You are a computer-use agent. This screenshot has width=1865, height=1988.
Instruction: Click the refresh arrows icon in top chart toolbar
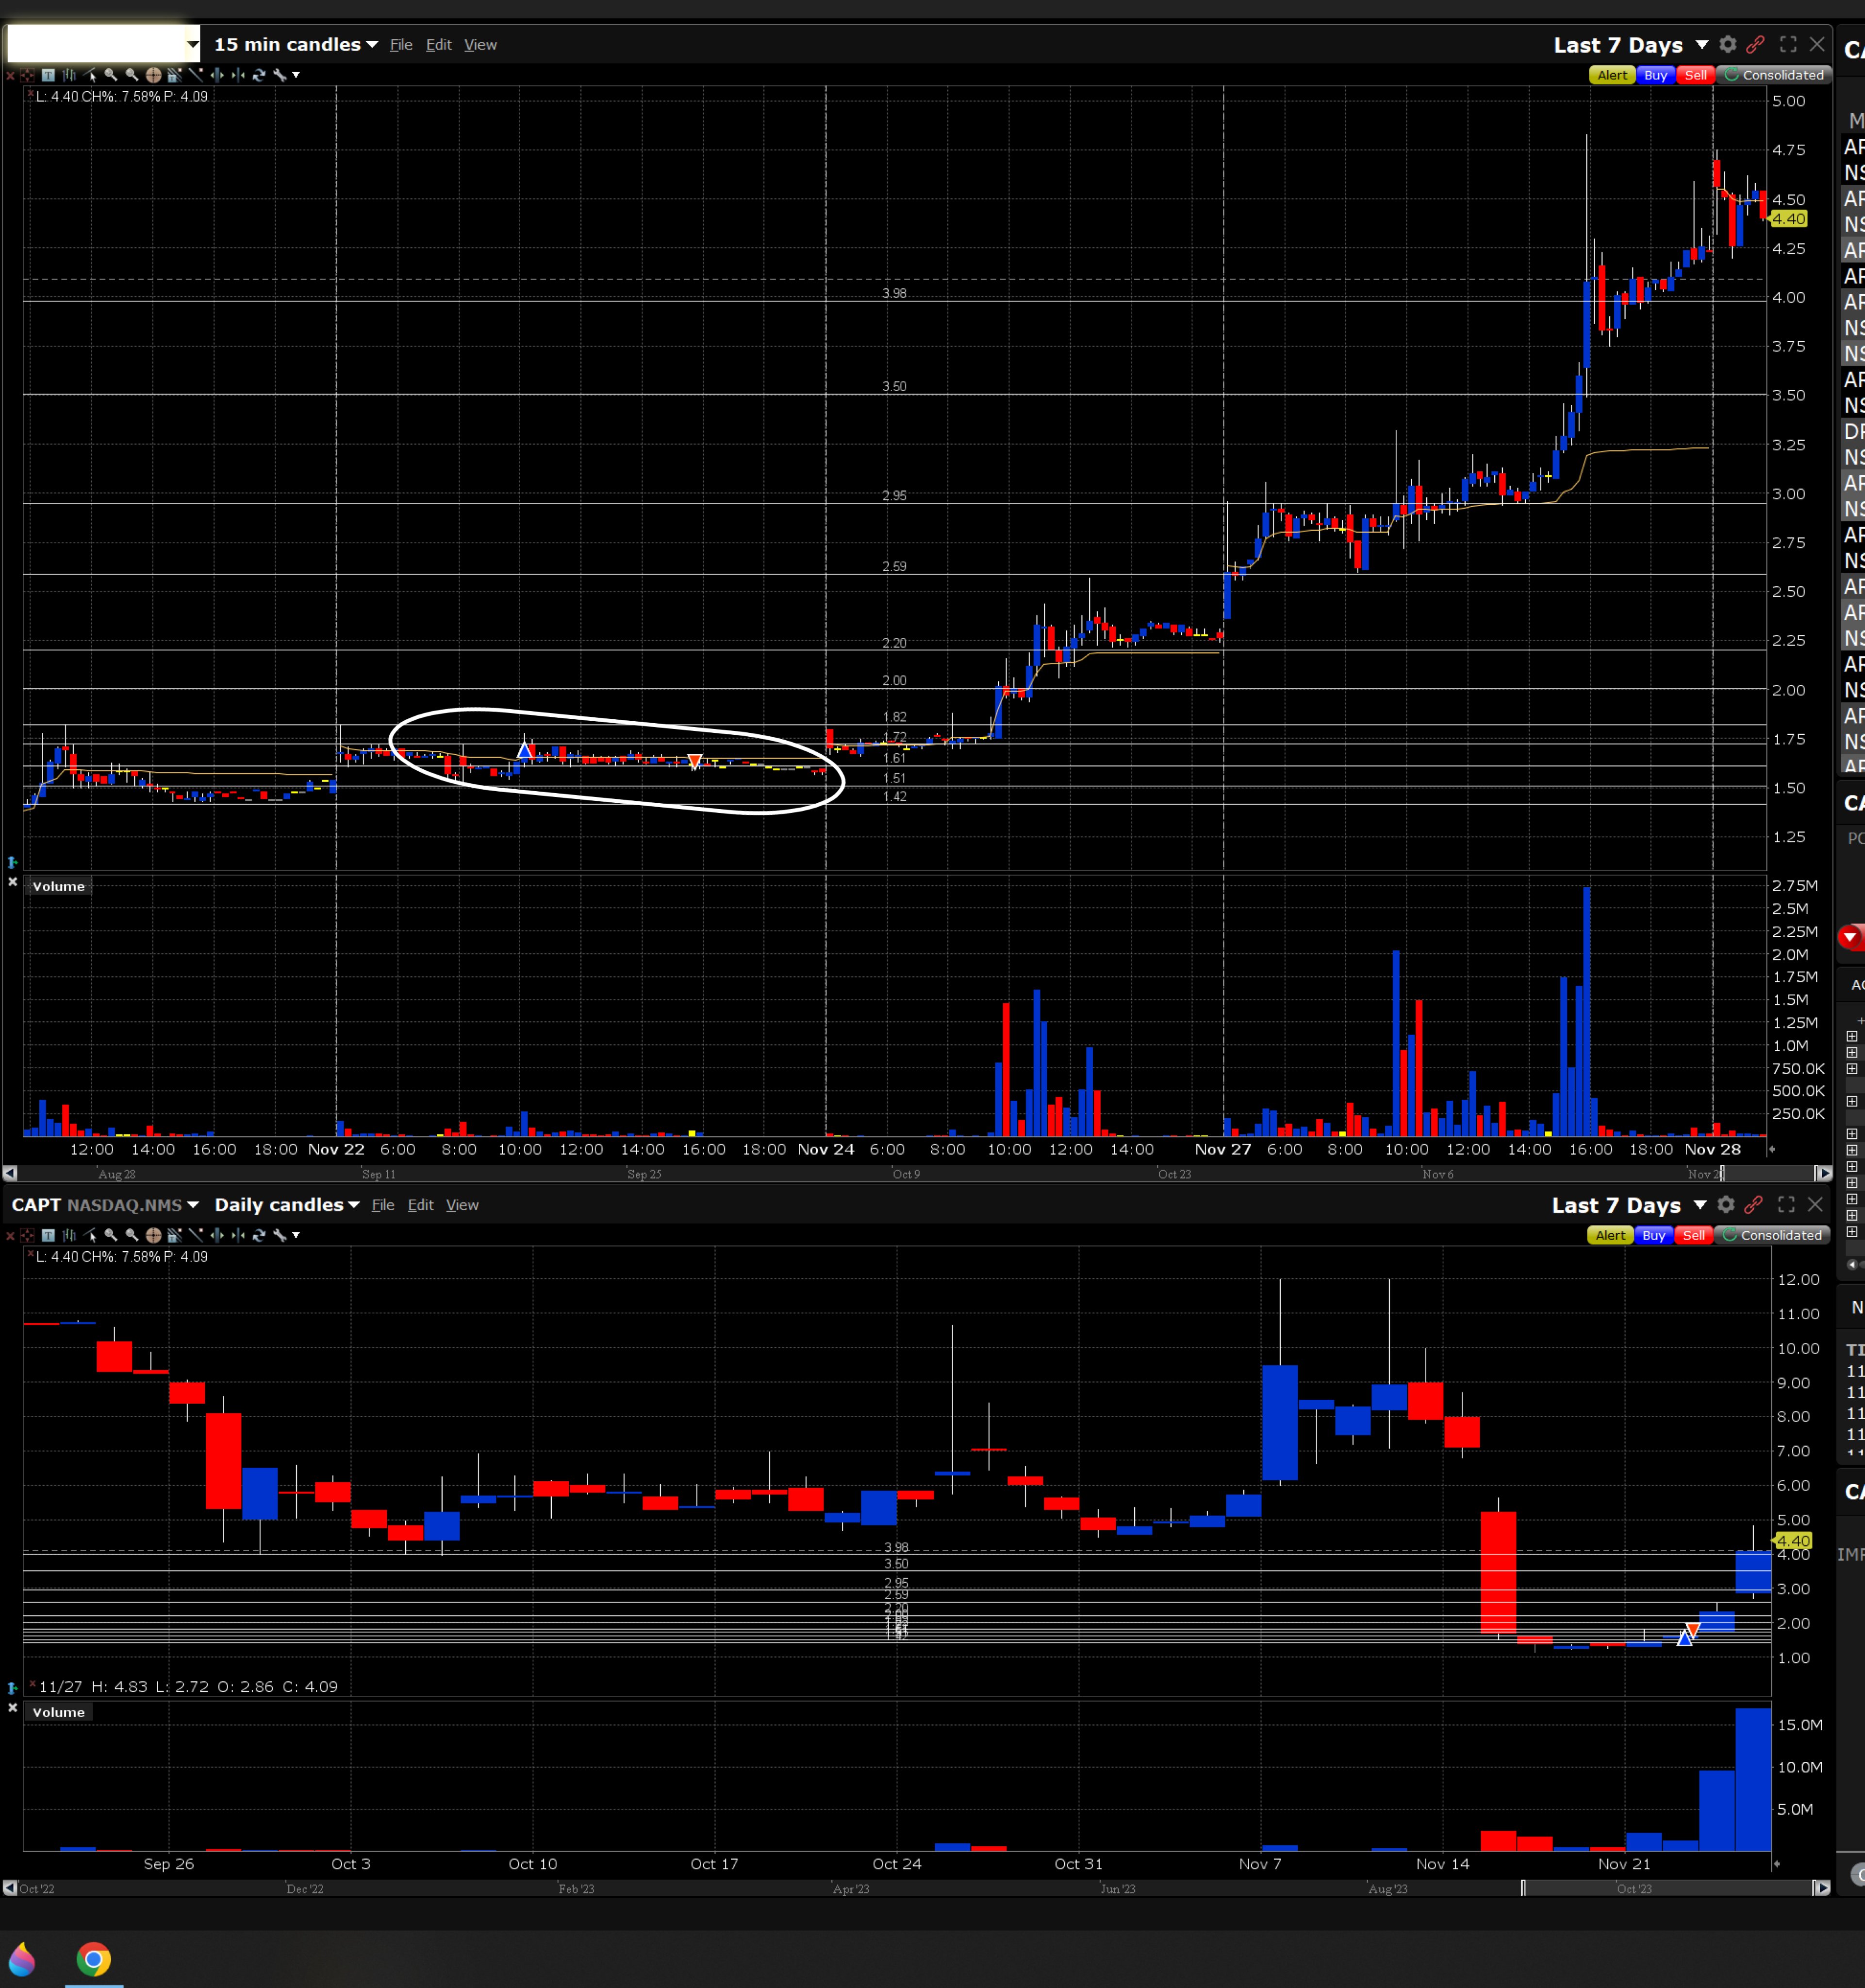258,75
